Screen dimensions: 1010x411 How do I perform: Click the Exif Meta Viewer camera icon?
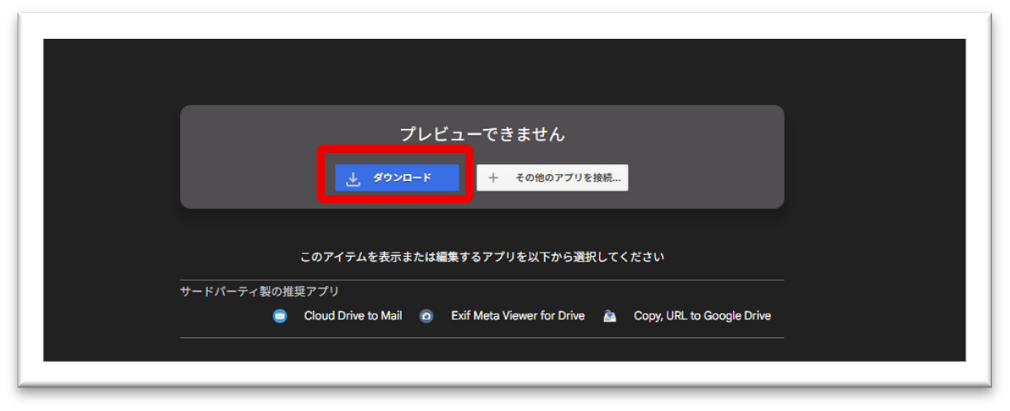click(x=426, y=317)
